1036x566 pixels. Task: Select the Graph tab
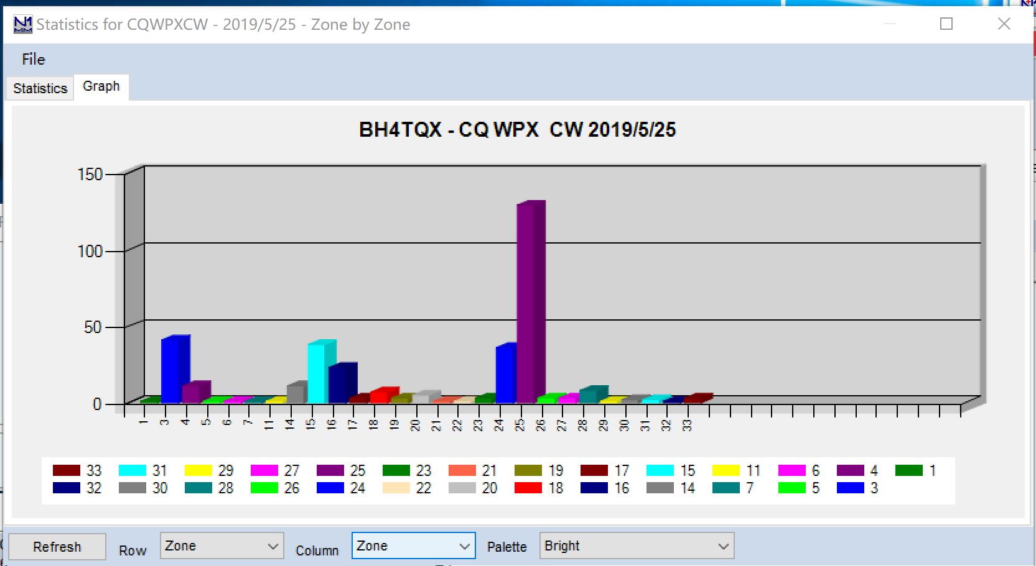click(101, 86)
